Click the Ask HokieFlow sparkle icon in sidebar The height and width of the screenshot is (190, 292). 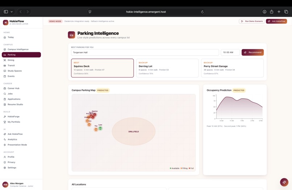coord(5,134)
